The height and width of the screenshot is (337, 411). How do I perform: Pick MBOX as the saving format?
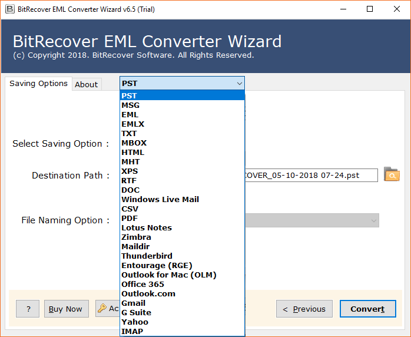(x=182, y=143)
